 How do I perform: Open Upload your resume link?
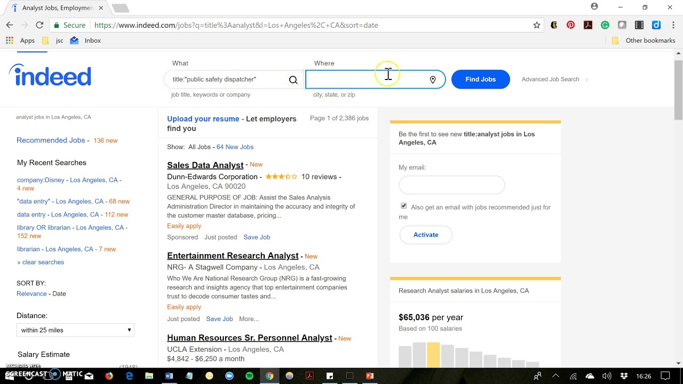tap(203, 119)
